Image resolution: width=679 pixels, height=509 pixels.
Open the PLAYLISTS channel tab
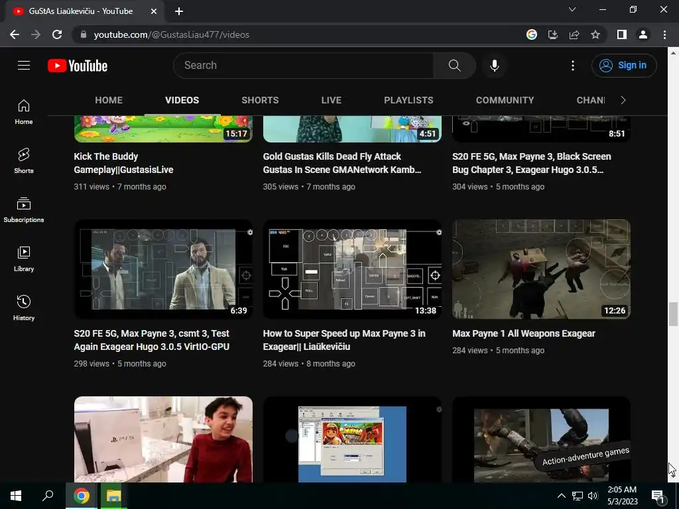coord(408,100)
